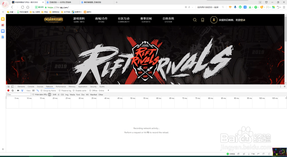Select the All filter toggle

(50, 95)
